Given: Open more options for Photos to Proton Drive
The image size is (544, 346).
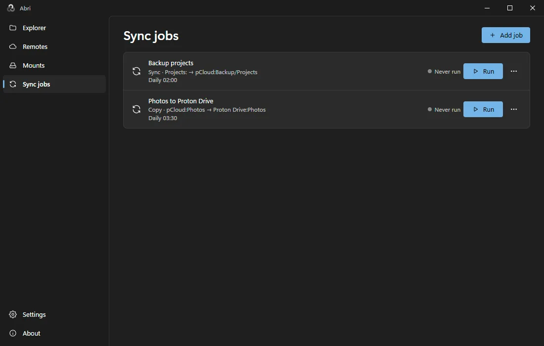Looking at the screenshot, I should pyautogui.click(x=514, y=109).
